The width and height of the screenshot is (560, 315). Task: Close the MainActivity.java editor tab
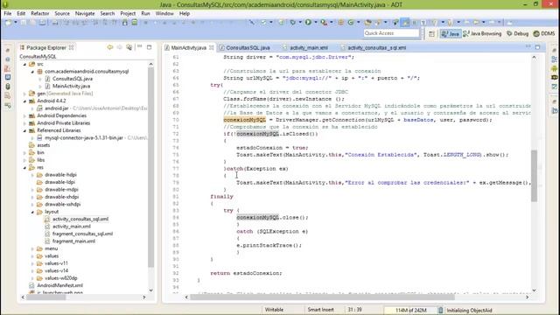(x=212, y=47)
